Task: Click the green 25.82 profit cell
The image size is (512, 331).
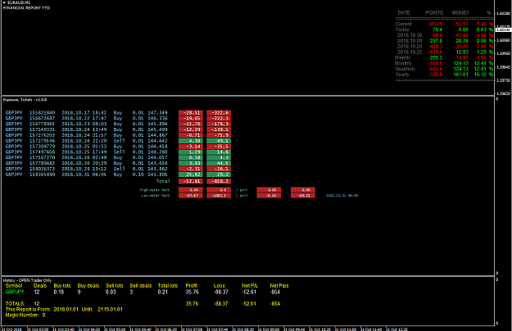Action: click(191, 175)
